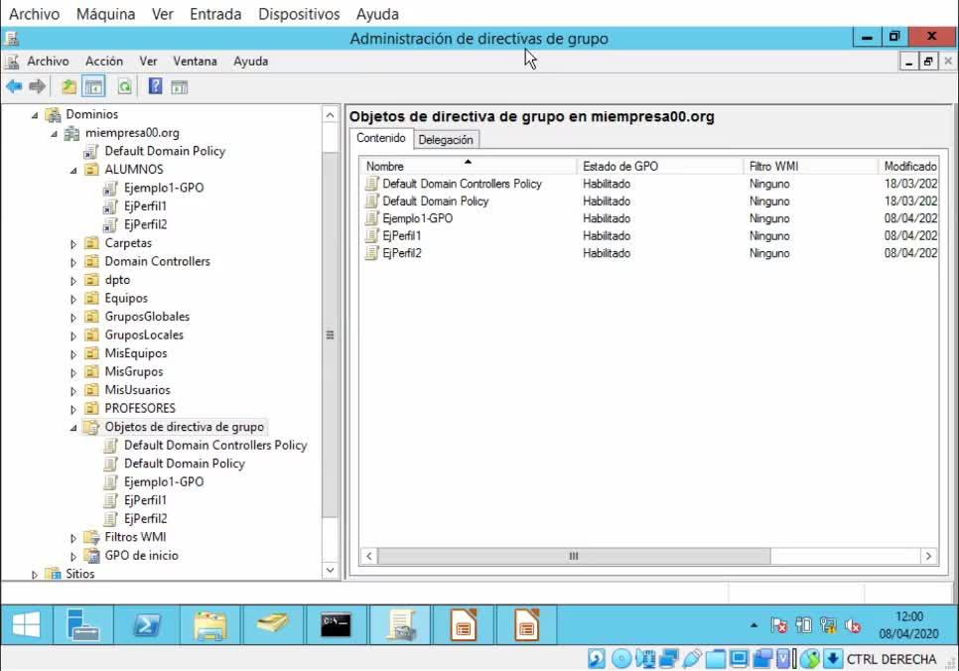Sort list by Estado de GPO column
This screenshot has height=671, width=959.
pos(660,166)
